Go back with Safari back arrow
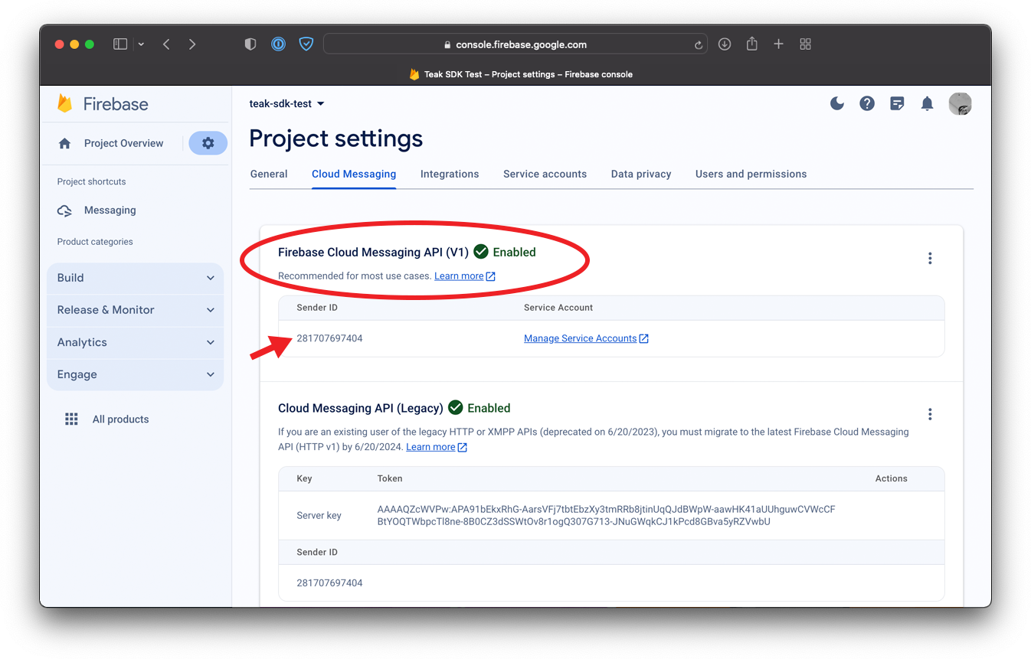 tap(166, 44)
